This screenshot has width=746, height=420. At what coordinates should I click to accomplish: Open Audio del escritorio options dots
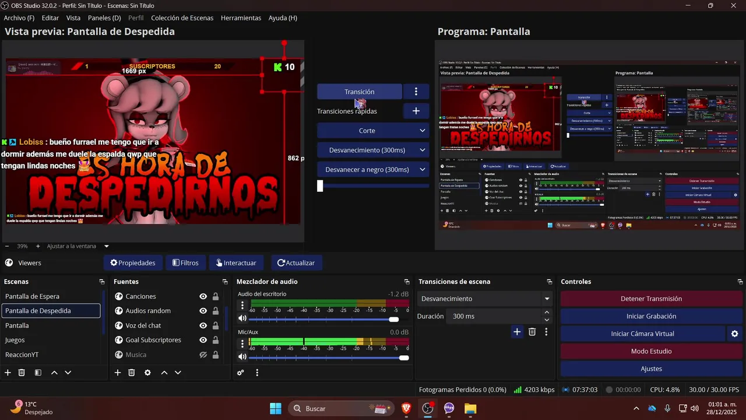click(x=242, y=305)
